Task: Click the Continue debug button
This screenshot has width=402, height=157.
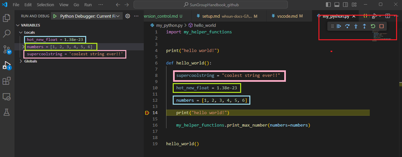Action: (x=339, y=26)
